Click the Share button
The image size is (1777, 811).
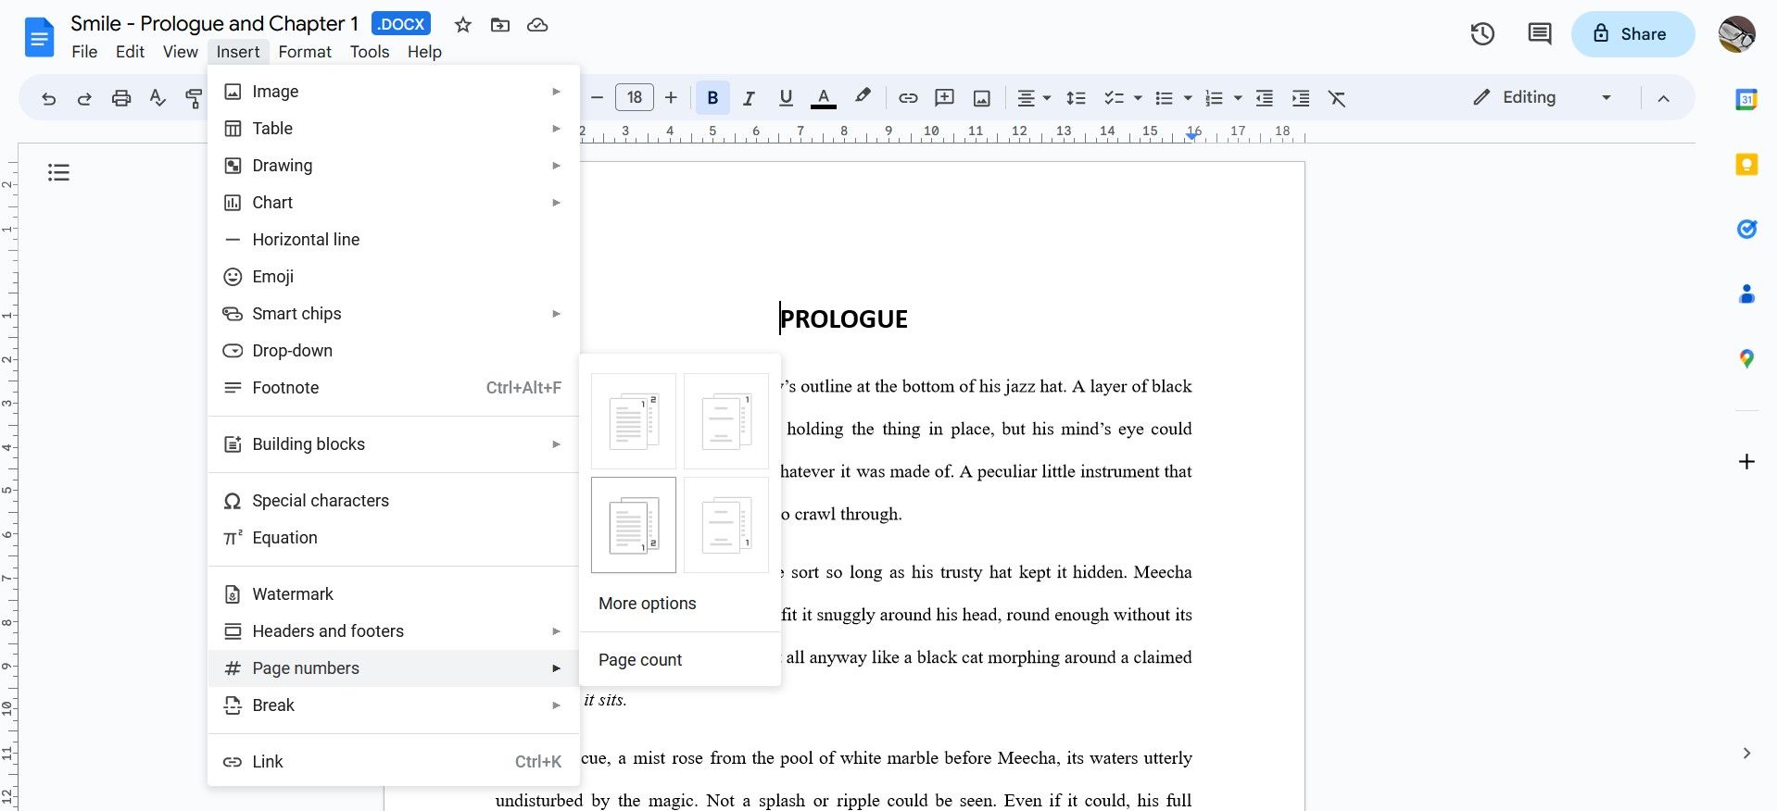tap(1632, 34)
